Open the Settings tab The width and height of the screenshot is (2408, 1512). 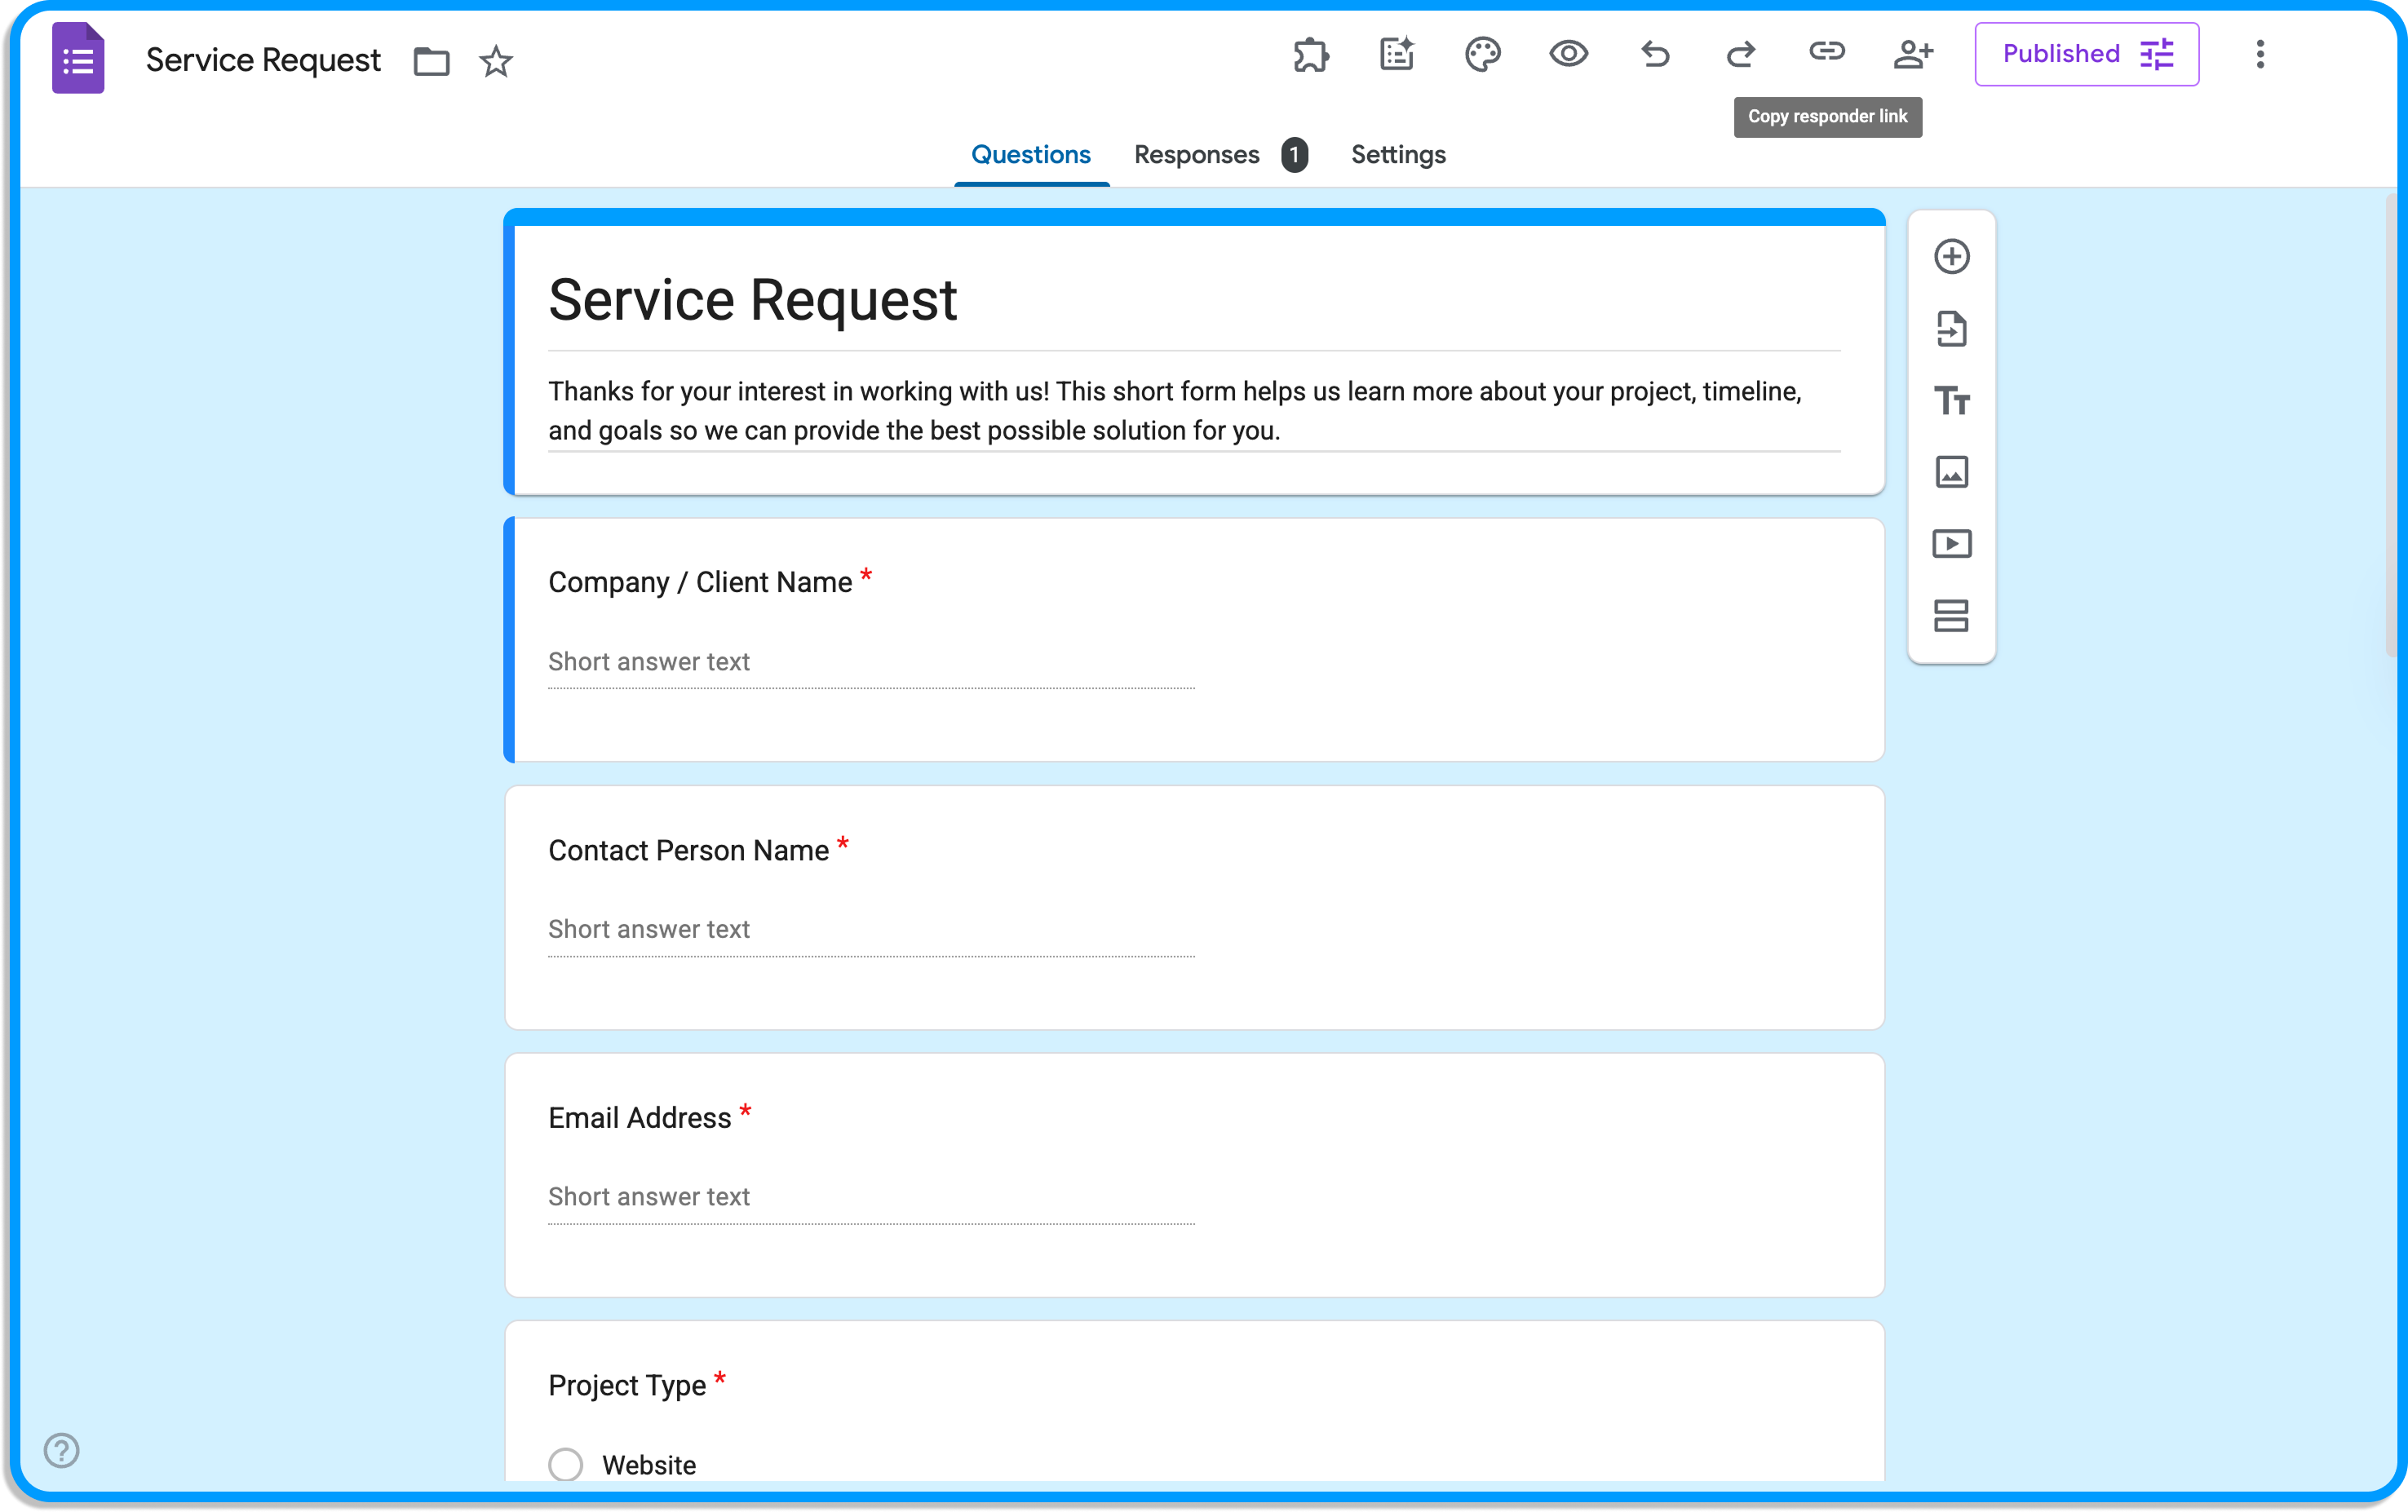pos(1398,155)
